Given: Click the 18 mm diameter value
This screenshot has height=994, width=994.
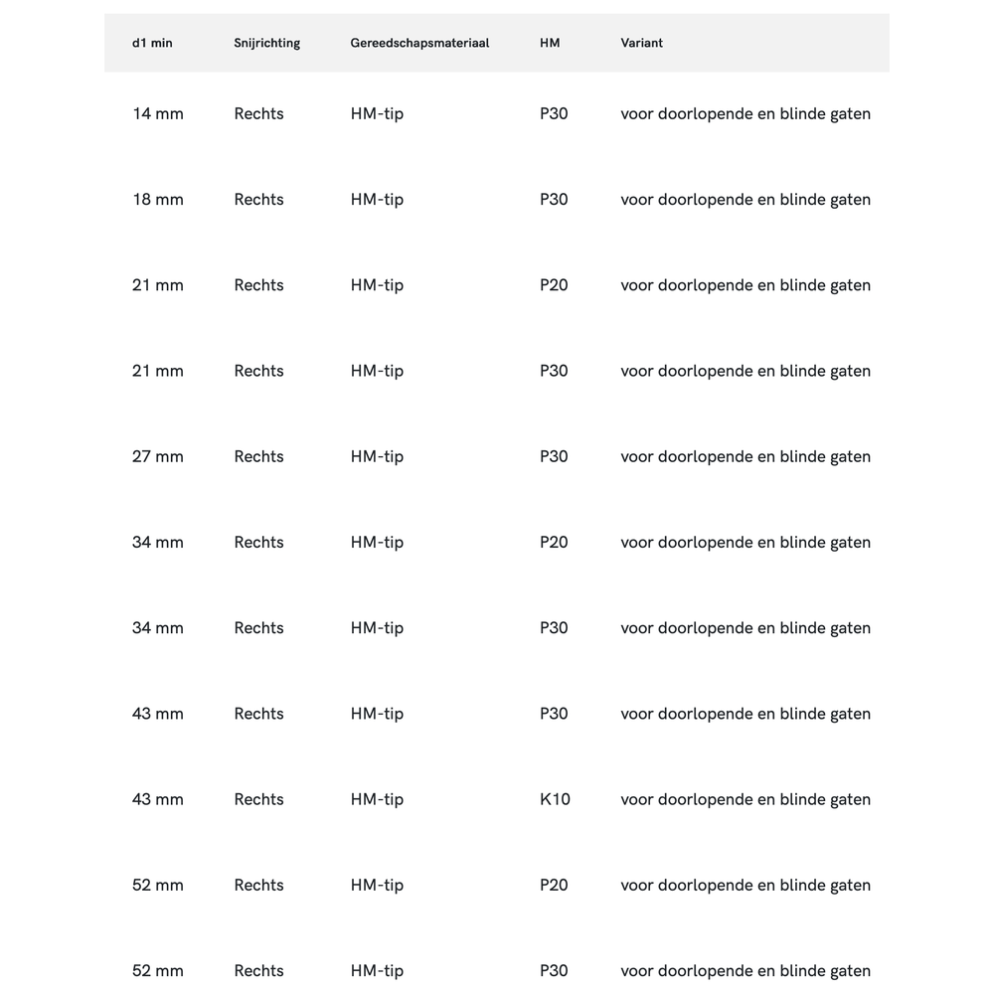Looking at the screenshot, I should (x=158, y=199).
